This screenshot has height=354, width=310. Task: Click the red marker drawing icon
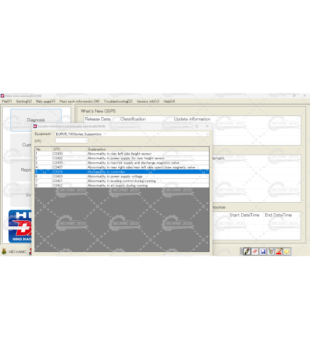coord(279,251)
